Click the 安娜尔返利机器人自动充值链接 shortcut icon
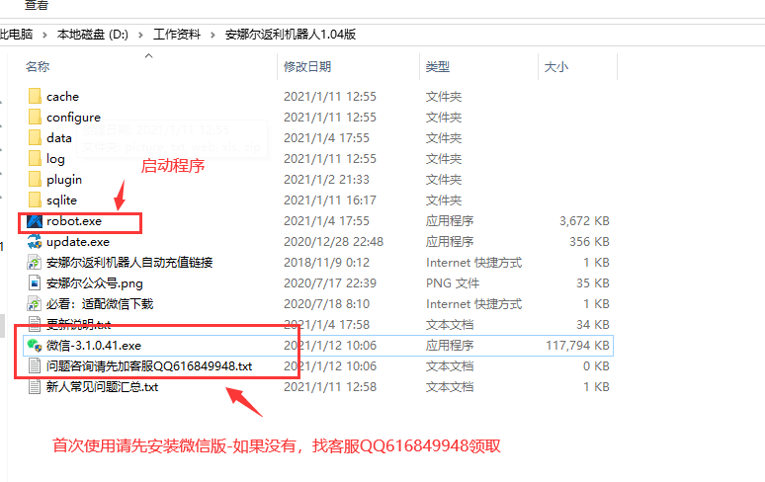 tap(35, 262)
